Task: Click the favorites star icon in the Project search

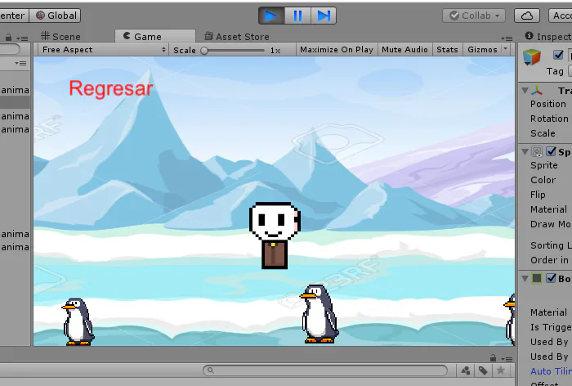Action: [500, 370]
